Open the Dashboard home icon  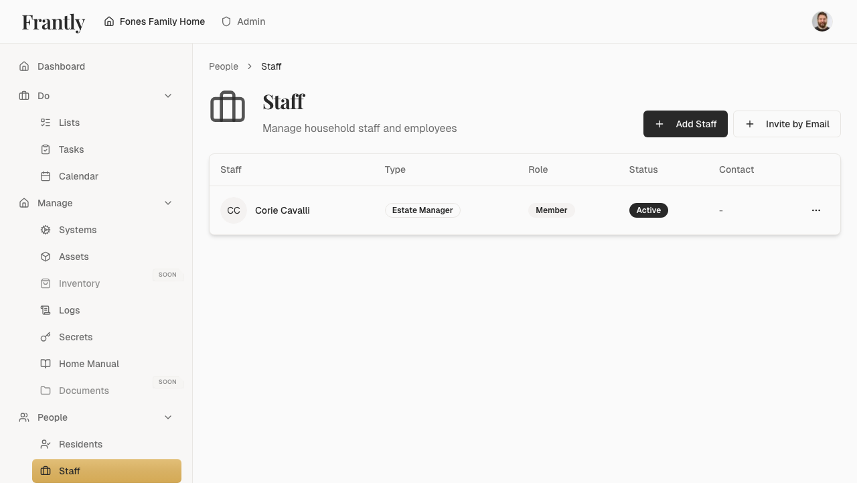23,66
